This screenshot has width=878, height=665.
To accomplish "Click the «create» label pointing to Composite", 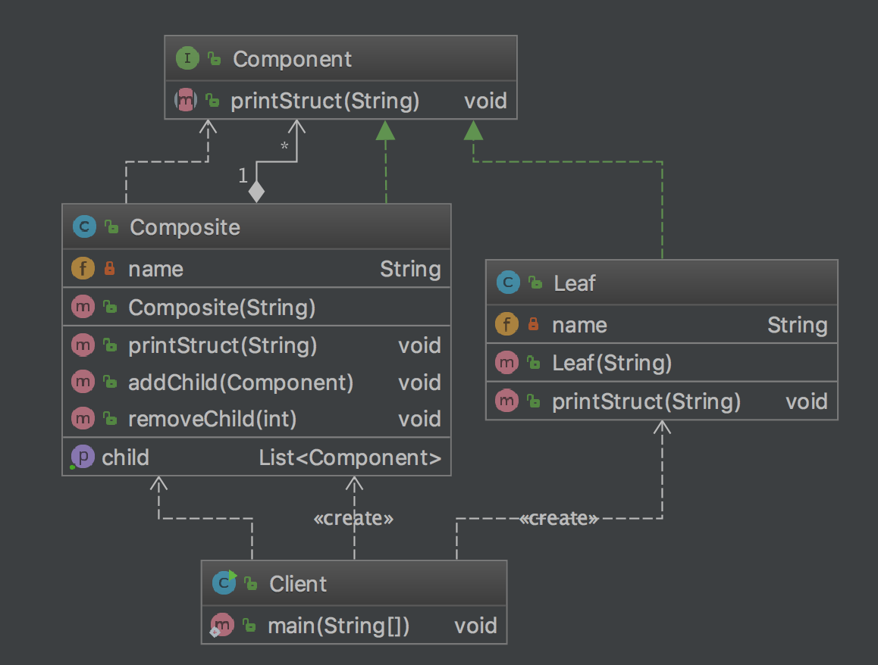I will tap(353, 519).
